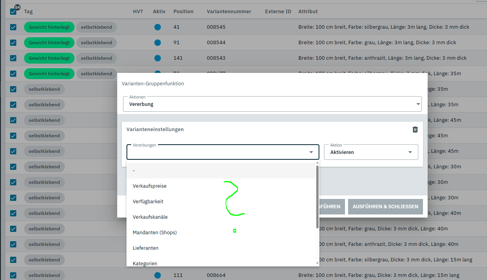
Task: Delete the Varianteneinstellungen block via trash icon
Action: (415, 130)
